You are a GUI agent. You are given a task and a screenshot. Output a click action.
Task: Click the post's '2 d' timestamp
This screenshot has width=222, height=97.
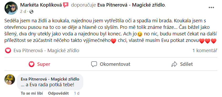[23, 12]
